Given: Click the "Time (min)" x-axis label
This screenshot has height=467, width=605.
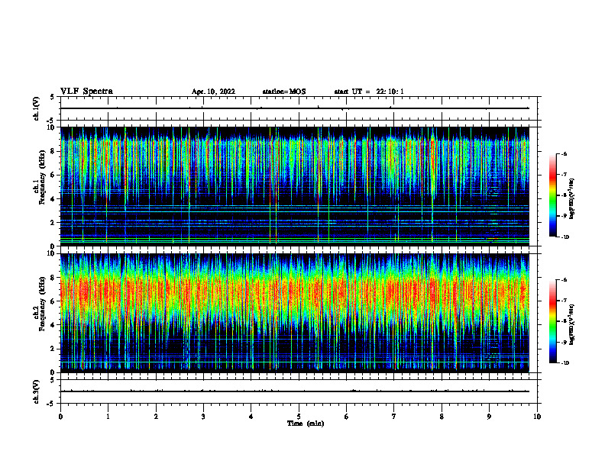Looking at the screenshot, I should tap(306, 424).
